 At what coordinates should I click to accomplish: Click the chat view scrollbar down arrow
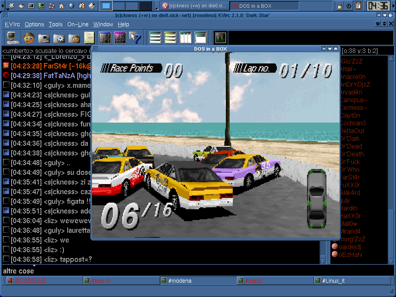point(323,261)
